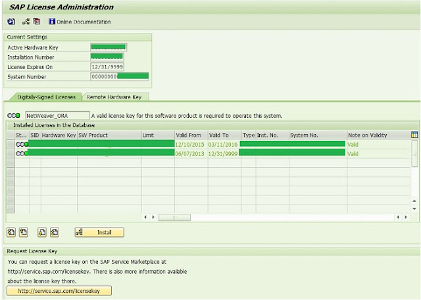The image size is (421, 300).
Task: Click the NetWeaver_ORA product field
Action: tap(57, 116)
